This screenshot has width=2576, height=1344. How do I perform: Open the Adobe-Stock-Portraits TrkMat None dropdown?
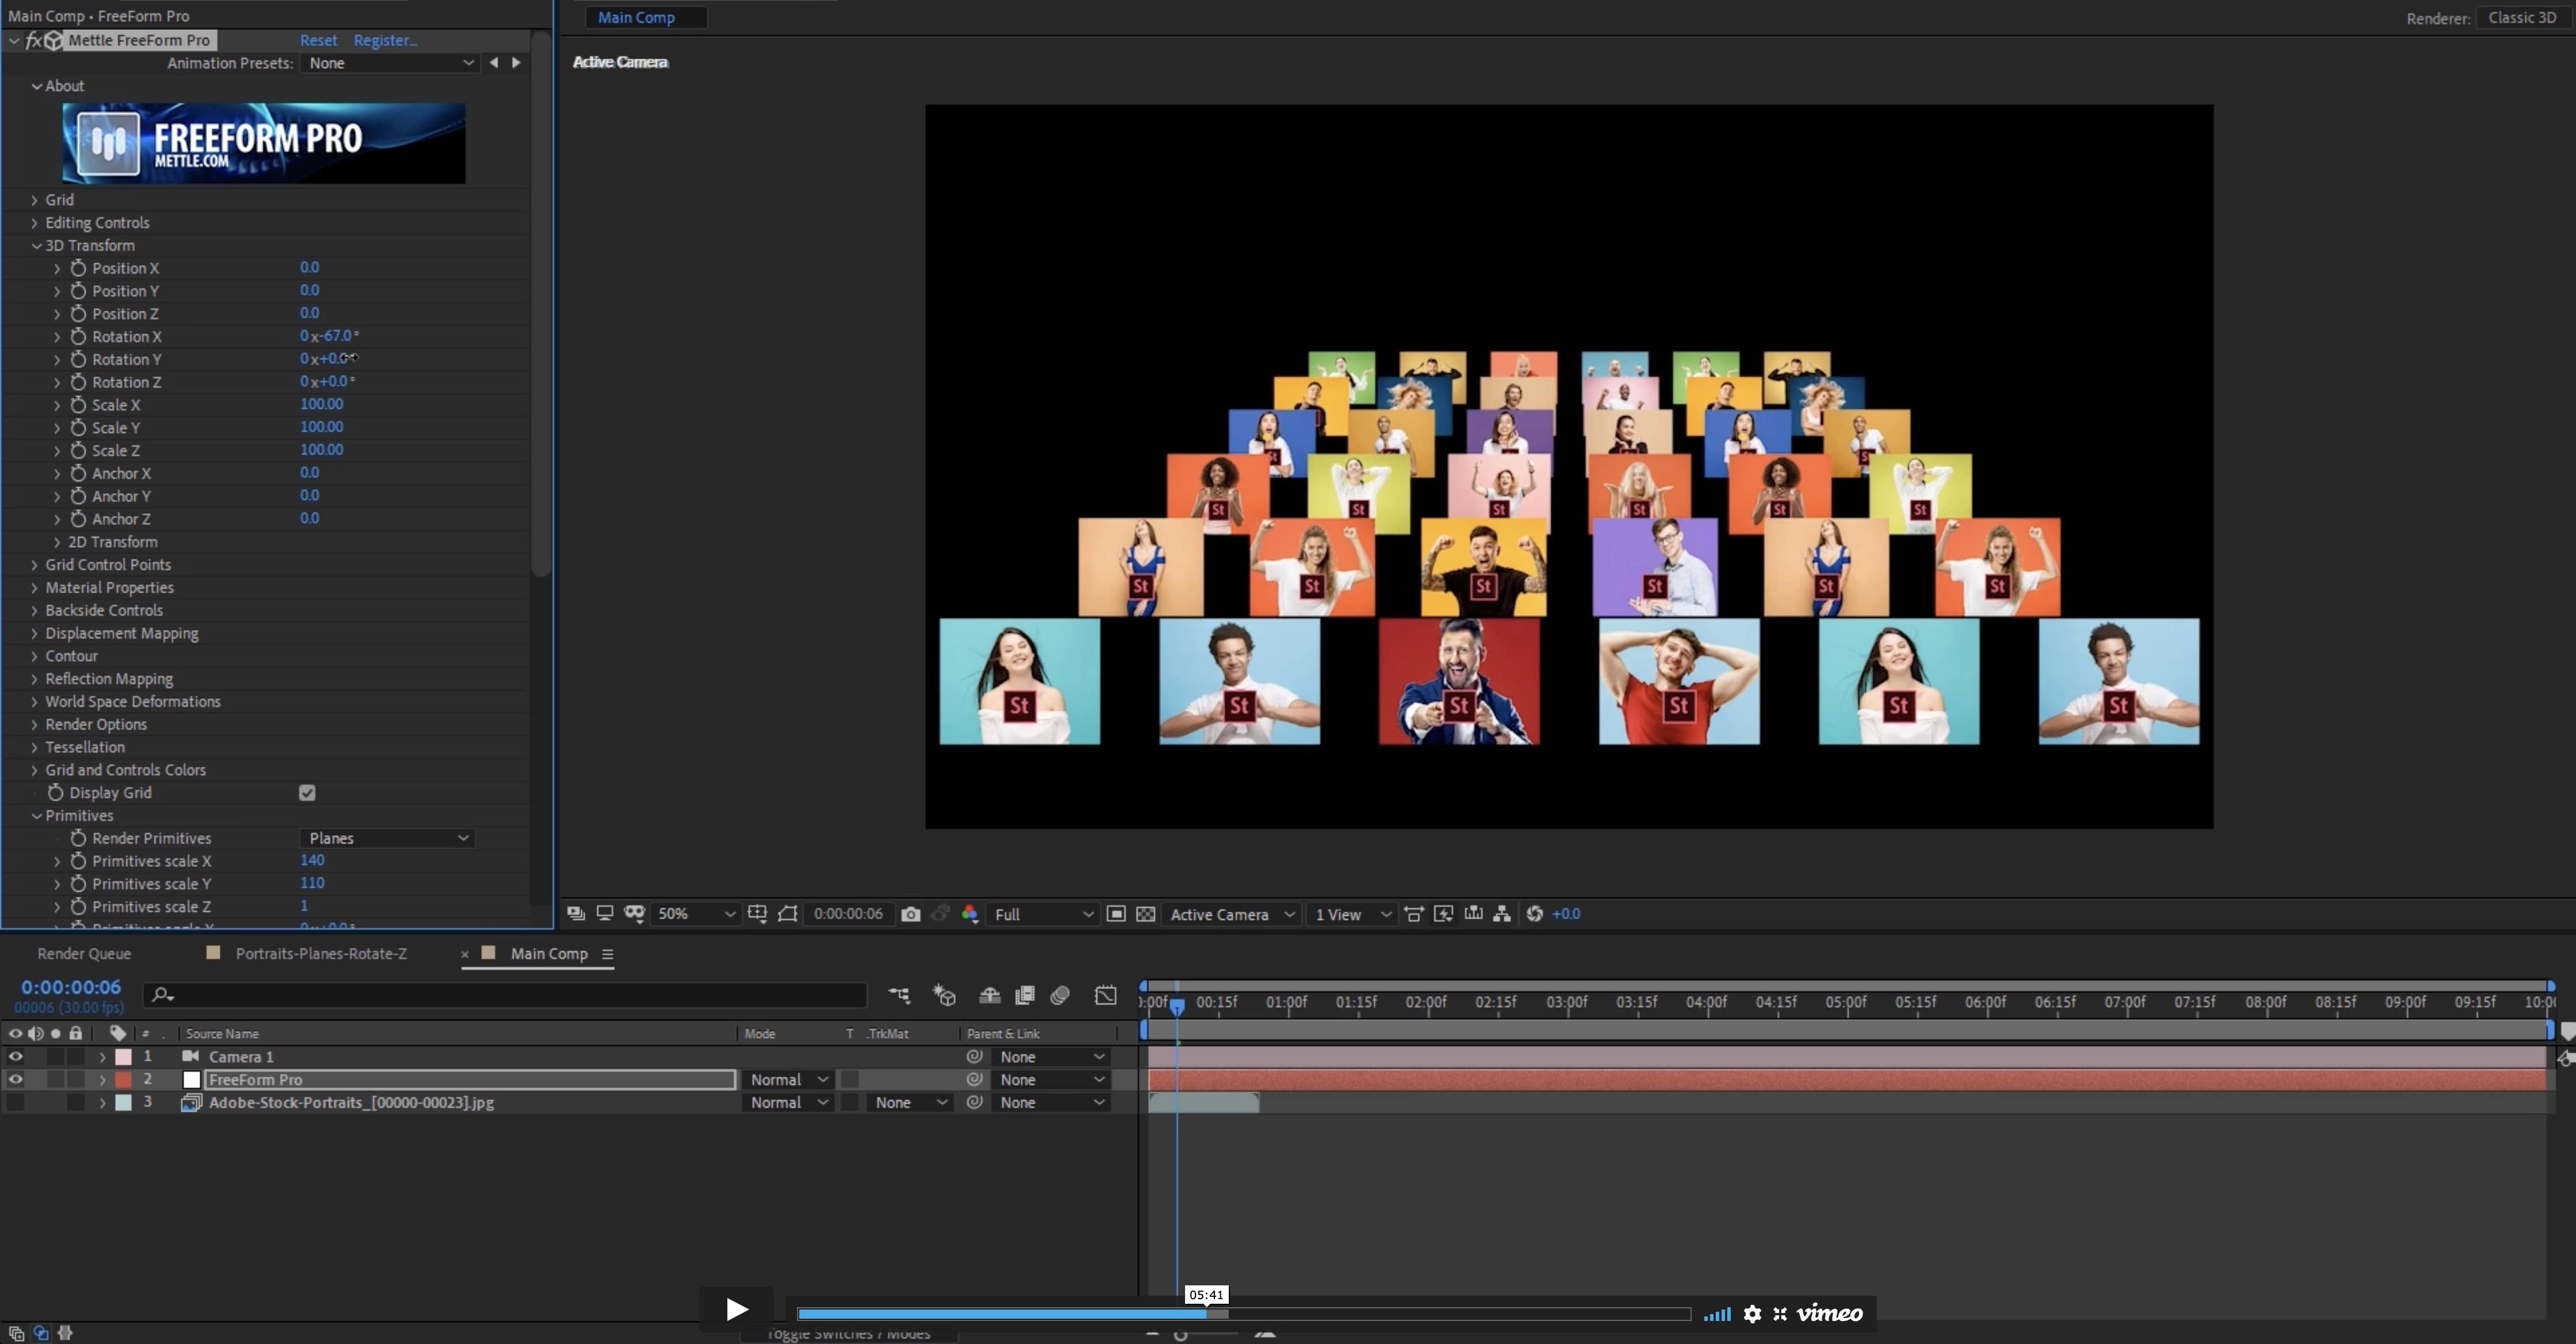coord(911,1103)
